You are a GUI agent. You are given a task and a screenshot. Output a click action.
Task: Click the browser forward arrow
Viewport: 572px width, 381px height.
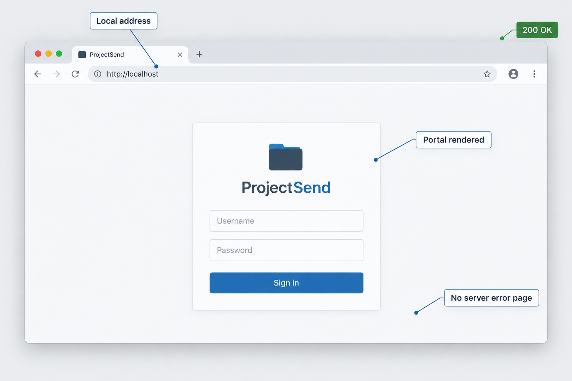coord(56,74)
